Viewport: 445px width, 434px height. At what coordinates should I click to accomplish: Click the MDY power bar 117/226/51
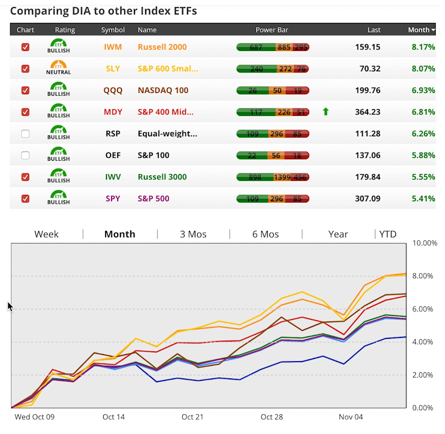tap(273, 112)
